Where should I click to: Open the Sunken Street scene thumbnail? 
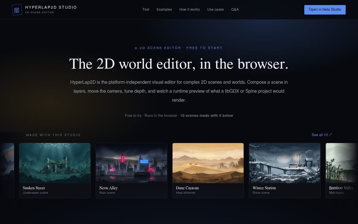pyautogui.click(x=55, y=163)
